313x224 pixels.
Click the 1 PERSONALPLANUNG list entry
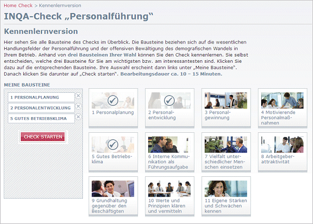[41, 97]
